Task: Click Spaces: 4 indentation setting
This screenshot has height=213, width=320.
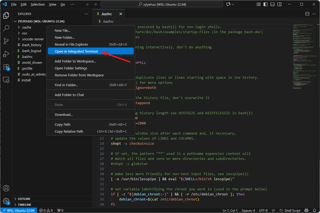Action: coord(248,210)
